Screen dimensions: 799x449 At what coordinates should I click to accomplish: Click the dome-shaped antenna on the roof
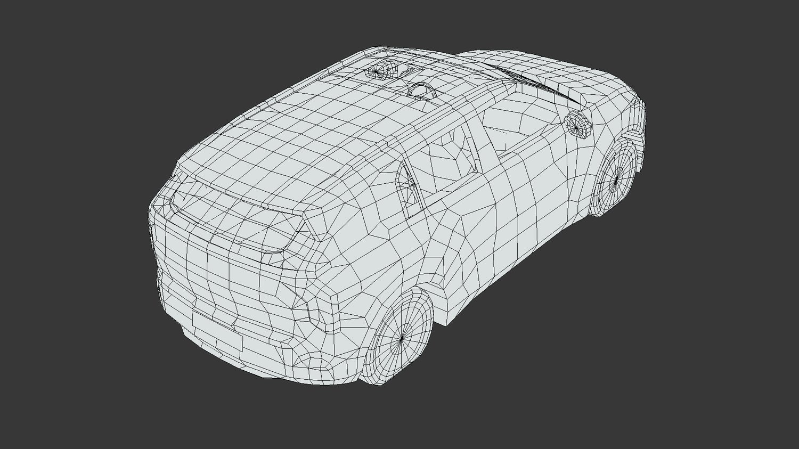coord(422,91)
